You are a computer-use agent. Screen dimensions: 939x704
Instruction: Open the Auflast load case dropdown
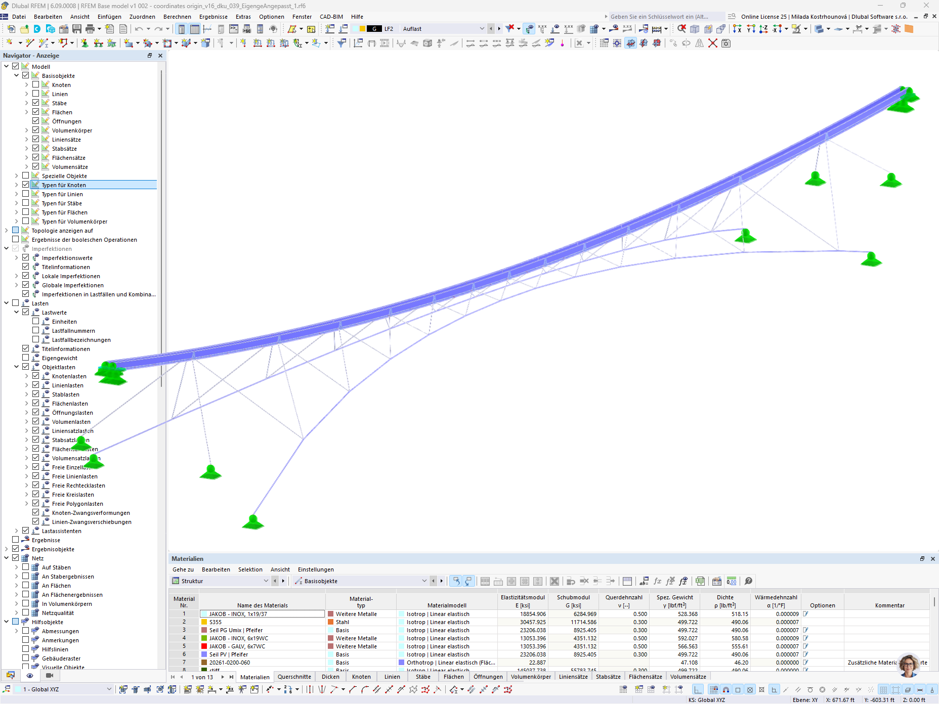pyautogui.click(x=483, y=29)
